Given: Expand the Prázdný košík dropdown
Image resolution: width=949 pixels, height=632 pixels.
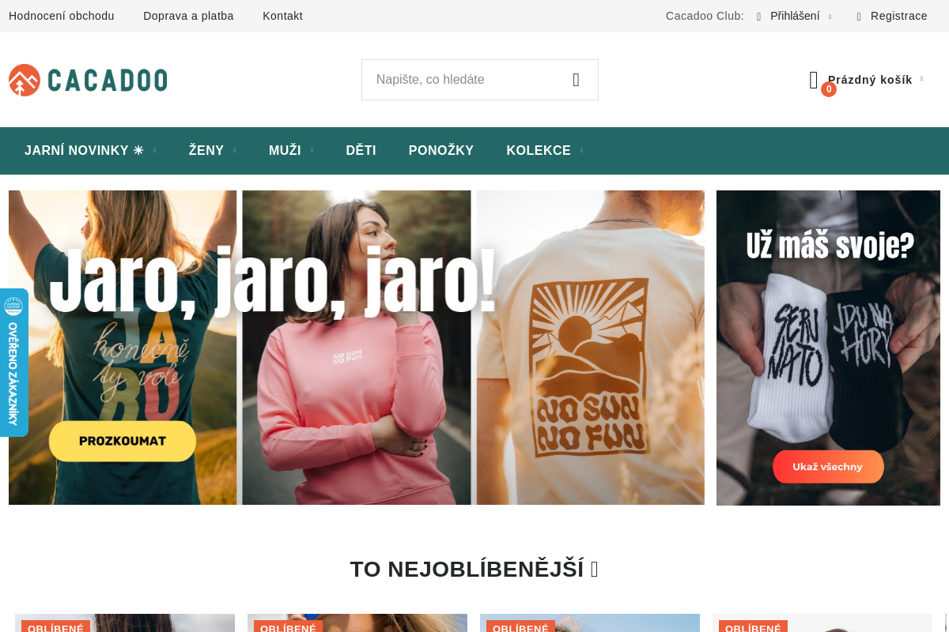Looking at the screenshot, I should tap(923, 79).
